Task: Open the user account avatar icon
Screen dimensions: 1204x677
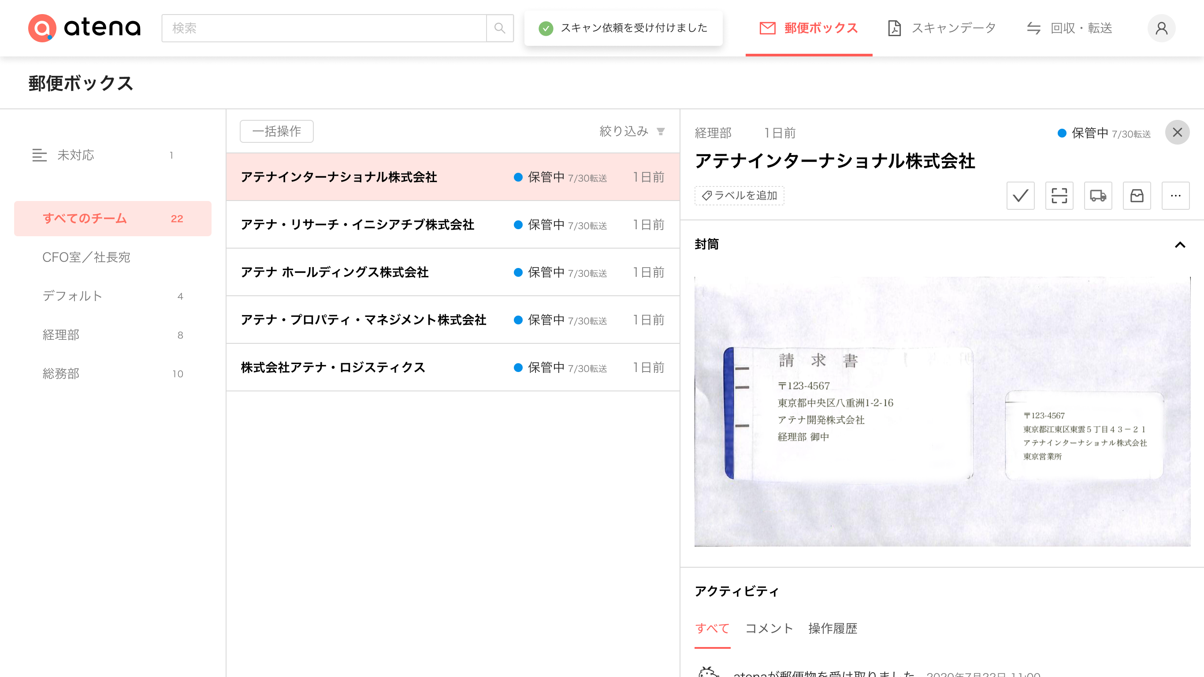Action: [x=1162, y=28]
